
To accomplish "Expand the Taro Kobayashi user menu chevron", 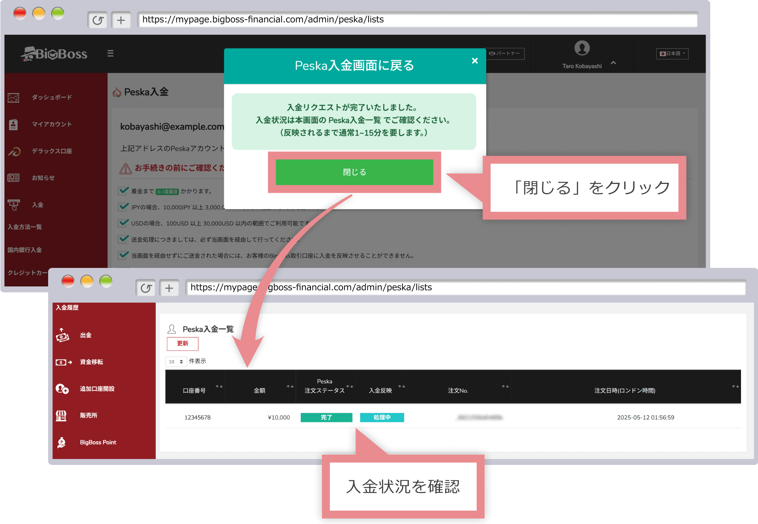I will tap(613, 63).
